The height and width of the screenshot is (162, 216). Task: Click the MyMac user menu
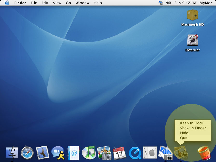click(206, 3)
